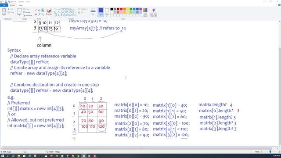Pick the yellow color swatch
The image size is (281, 158).
pos(128,9)
